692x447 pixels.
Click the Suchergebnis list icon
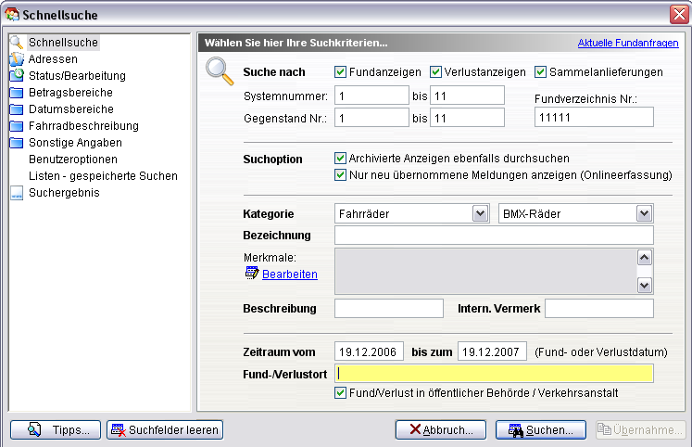click(16, 193)
